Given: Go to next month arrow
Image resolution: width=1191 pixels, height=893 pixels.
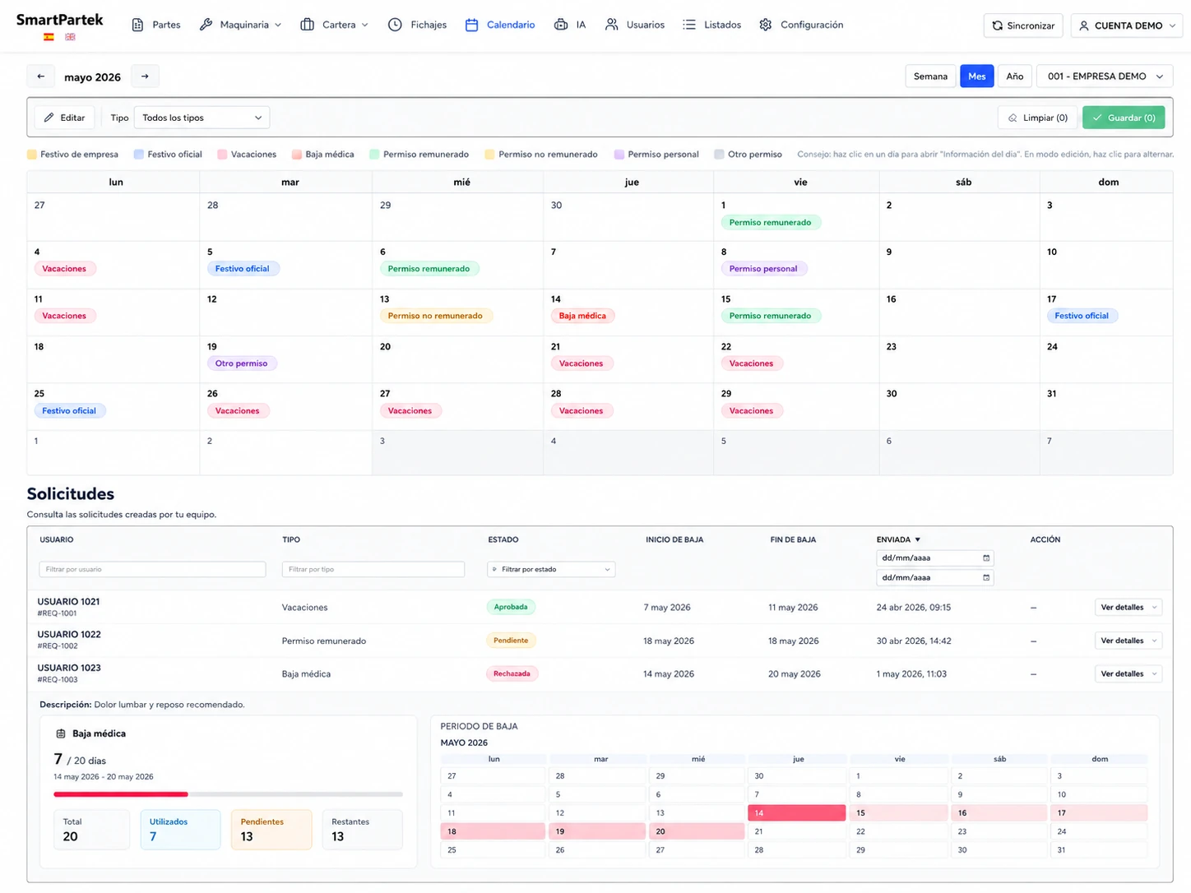Looking at the screenshot, I should (145, 76).
